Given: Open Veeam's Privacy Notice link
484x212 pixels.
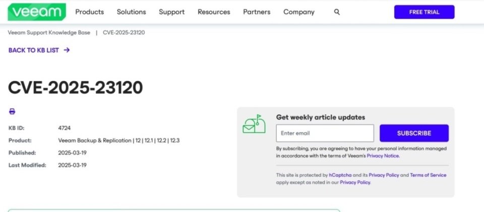Looking at the screenshot, I should 383,156.
